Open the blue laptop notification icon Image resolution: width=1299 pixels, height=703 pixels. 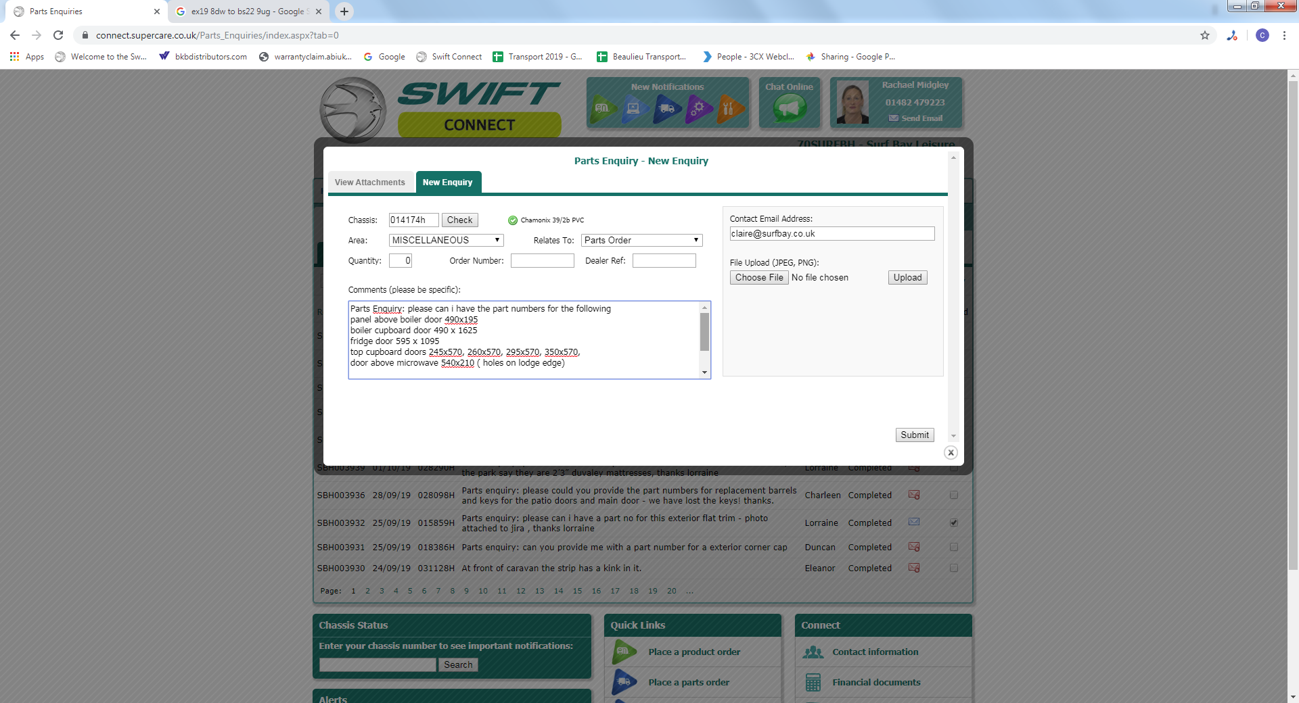(634, 108)
